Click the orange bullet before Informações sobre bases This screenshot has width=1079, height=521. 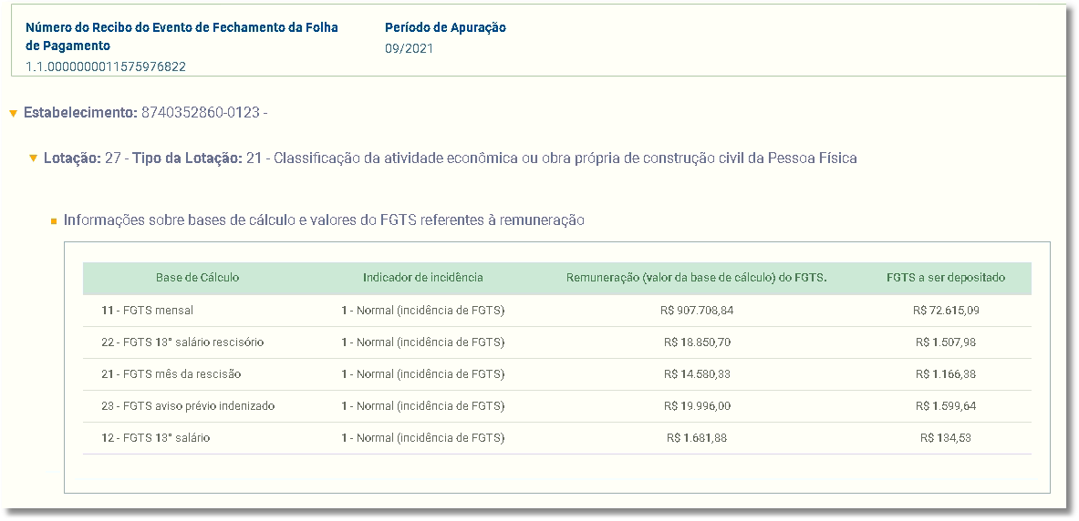(x=54, y=221)
